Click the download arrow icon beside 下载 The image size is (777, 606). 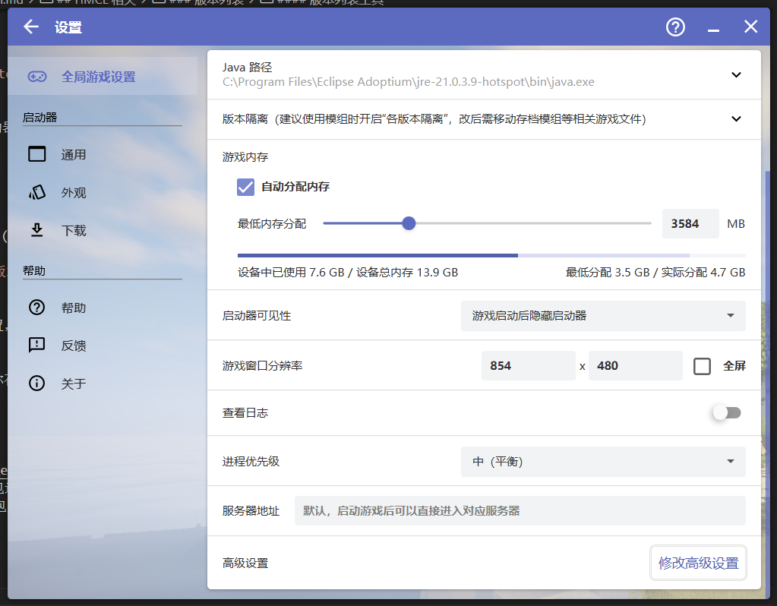coord(36,230)
